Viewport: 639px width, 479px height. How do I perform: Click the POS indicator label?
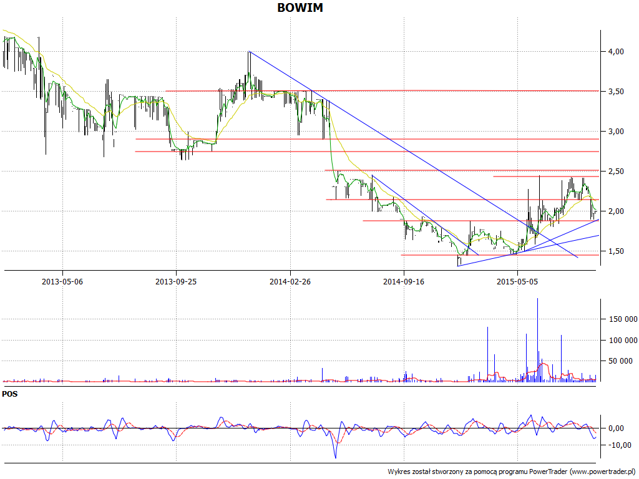10,394
